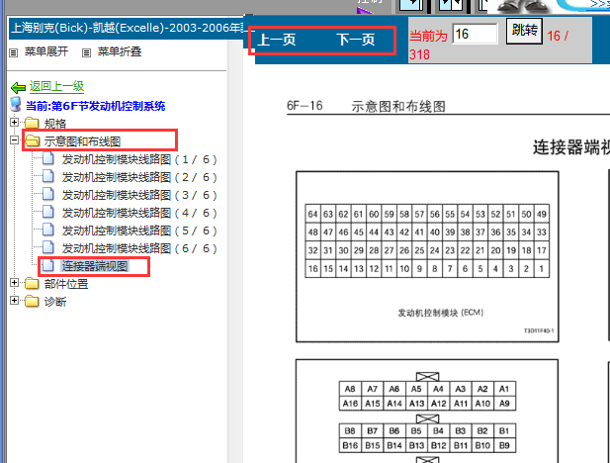
Task: Click ECM pin 64 cell
Action: [312, 214]
